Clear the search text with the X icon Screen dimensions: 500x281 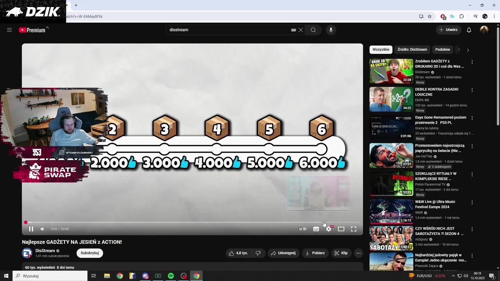301,30
